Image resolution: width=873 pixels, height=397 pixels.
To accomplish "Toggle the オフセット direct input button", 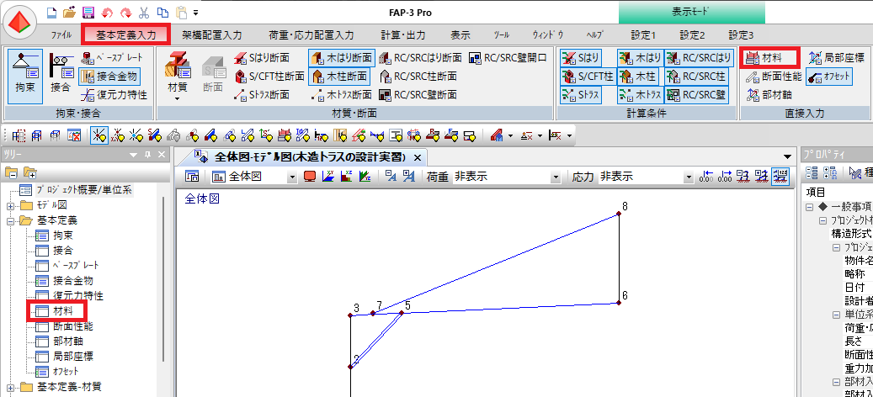I will pyautogui.click(x=829, y=76).
